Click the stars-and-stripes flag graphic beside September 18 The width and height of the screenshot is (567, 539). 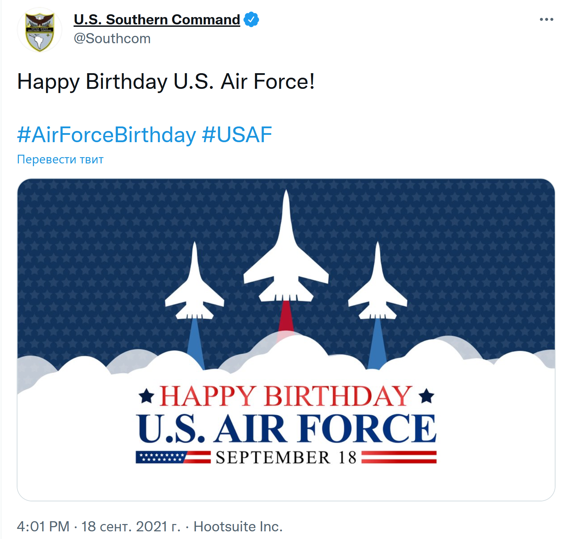pos(173,457)
